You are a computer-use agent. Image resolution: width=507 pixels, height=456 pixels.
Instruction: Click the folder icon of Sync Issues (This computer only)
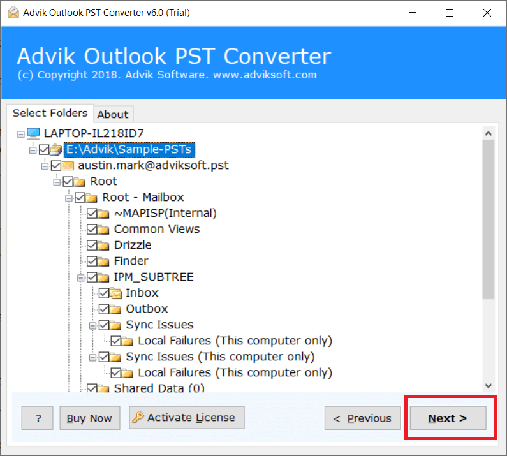(x=115, y=357)
